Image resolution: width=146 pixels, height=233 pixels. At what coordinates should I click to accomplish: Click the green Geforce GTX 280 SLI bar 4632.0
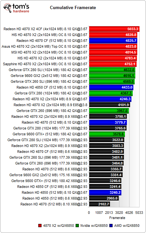tap(112, 70)
